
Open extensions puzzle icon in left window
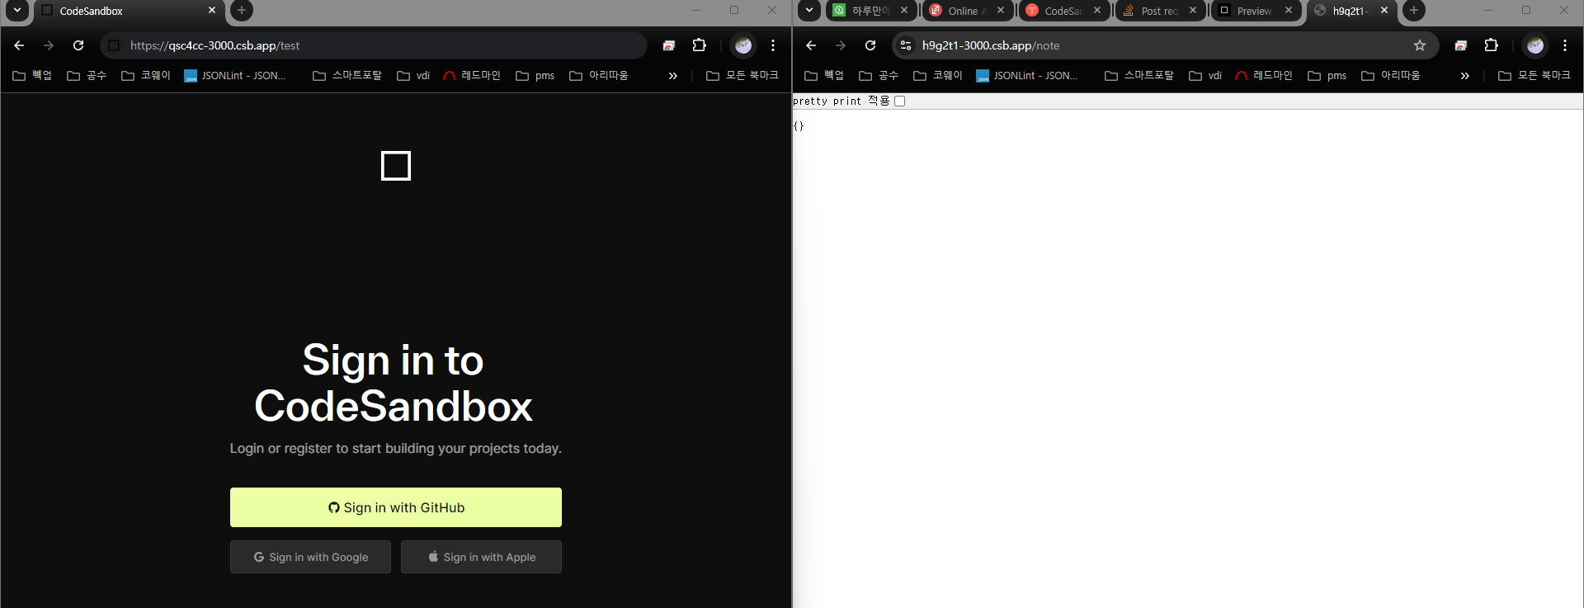(x=699, y=45)
